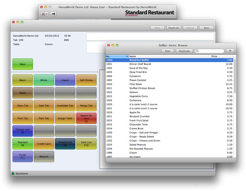This screenshot has width=246, height=191.
Task: Click the top text field in tab window
Action: click(150, 36)
